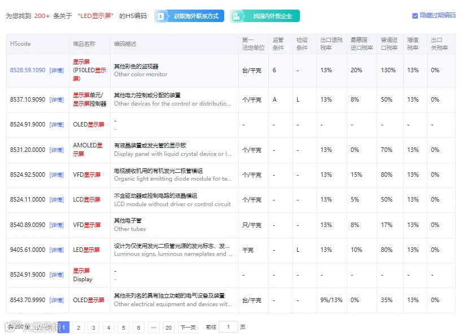Open 详情 link for 8524.92.5000
Image resolution: width=467 pixels, height=336 pixels.
(x=56, y=174)
